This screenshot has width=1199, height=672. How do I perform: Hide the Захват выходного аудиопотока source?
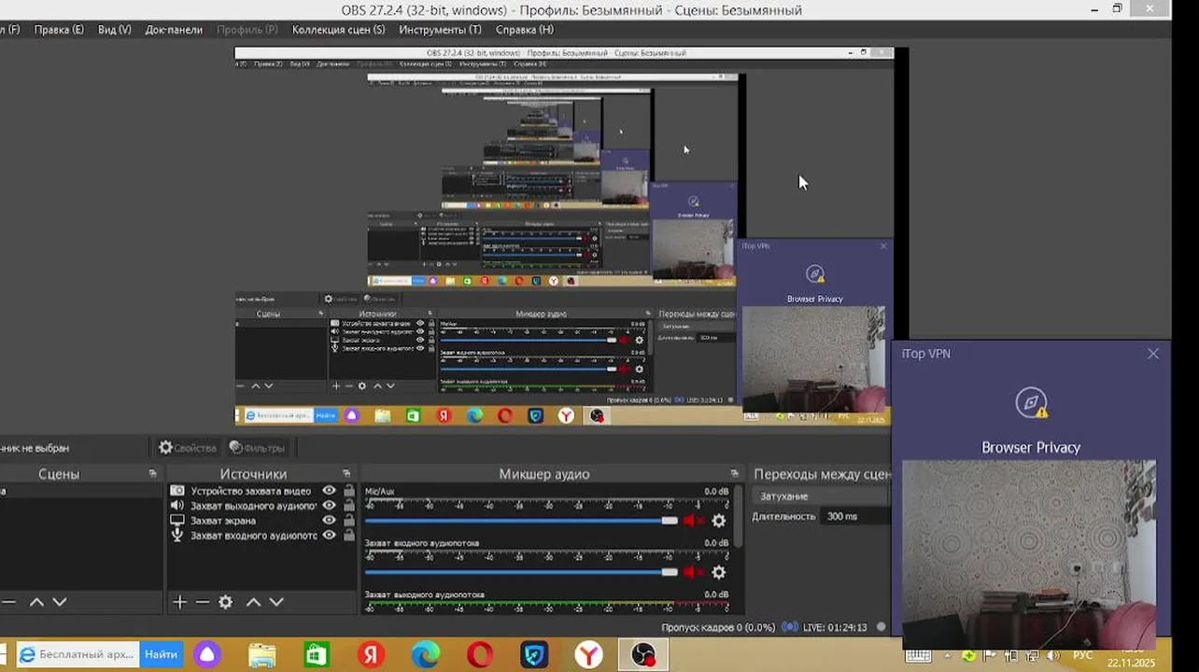[x=329, y=506]
